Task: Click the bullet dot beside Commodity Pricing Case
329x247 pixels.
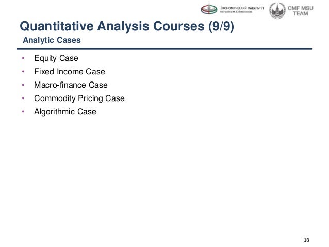Action: [x=23, y=98]
